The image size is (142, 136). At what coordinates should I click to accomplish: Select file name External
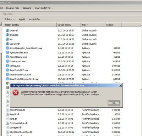point(13,30)
